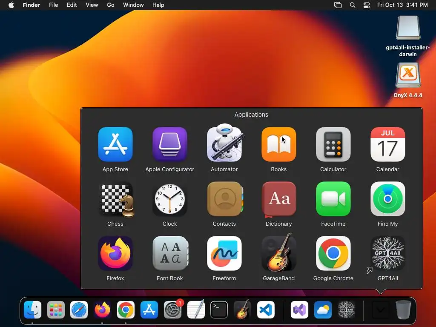Launch the Dictionary app

[x=278, y=199]
